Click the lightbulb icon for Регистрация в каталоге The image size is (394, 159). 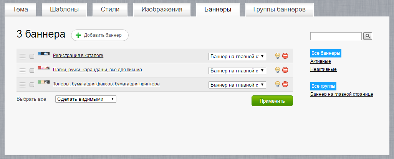pyautogui.click(x=277, y=56)
